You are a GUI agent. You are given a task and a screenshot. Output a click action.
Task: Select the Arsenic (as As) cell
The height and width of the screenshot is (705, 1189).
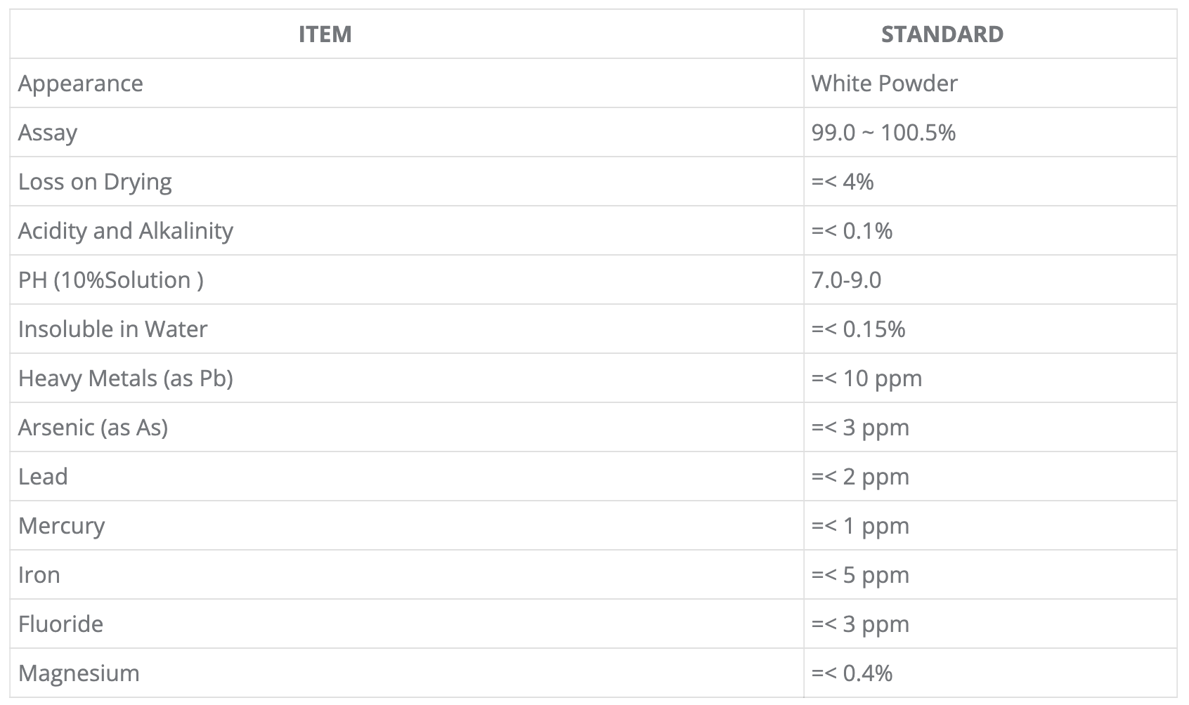(93, 428)
